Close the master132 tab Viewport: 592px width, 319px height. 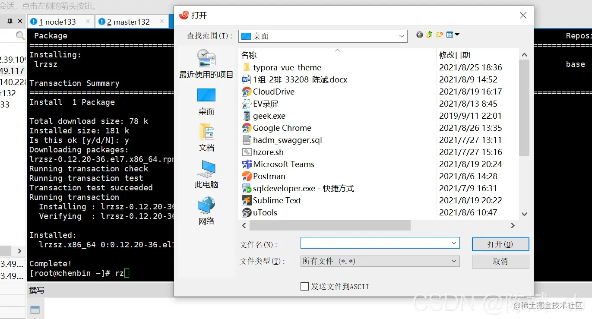[163, 21]
